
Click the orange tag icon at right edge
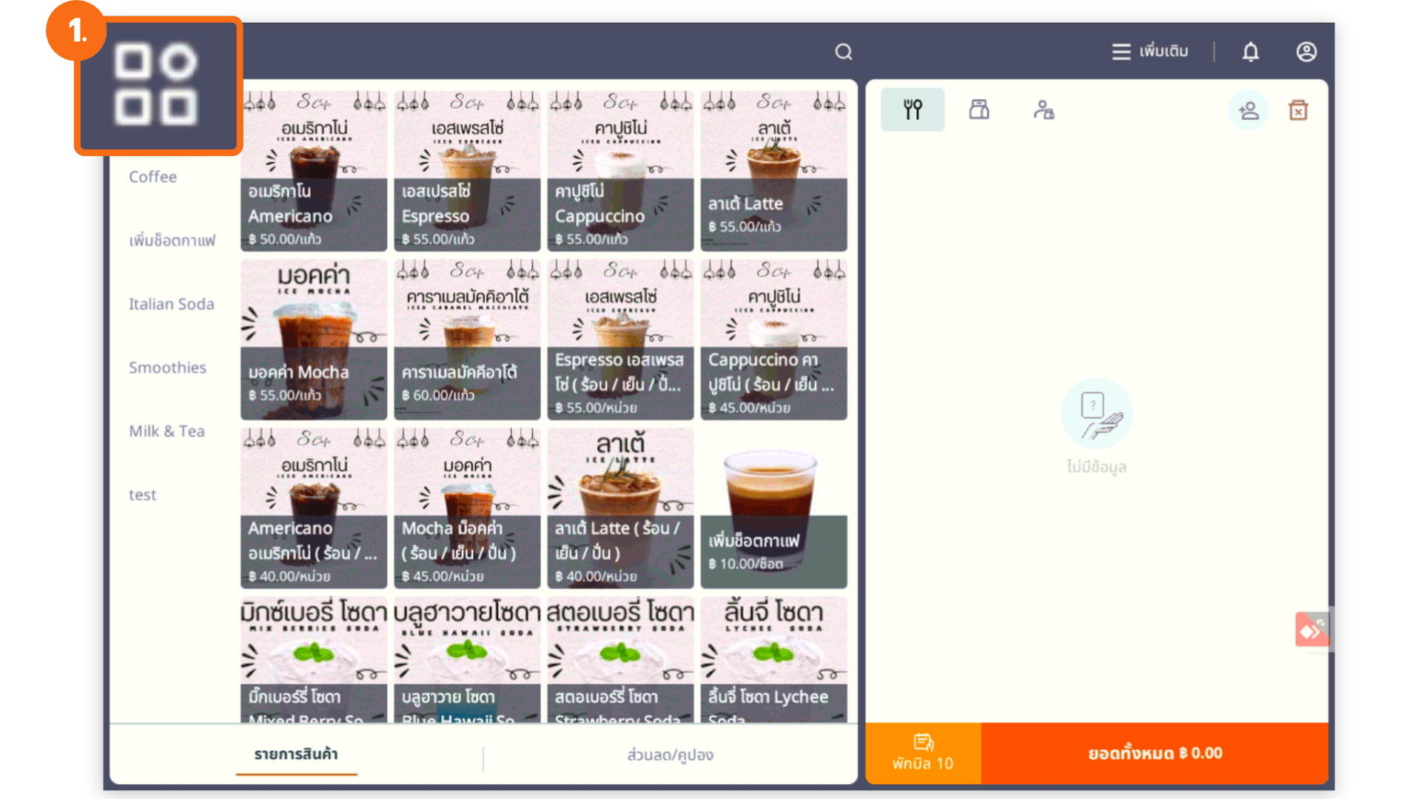[x=1311, y=630]
